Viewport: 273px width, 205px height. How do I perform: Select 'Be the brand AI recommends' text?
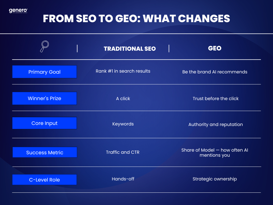pos(215,72)
